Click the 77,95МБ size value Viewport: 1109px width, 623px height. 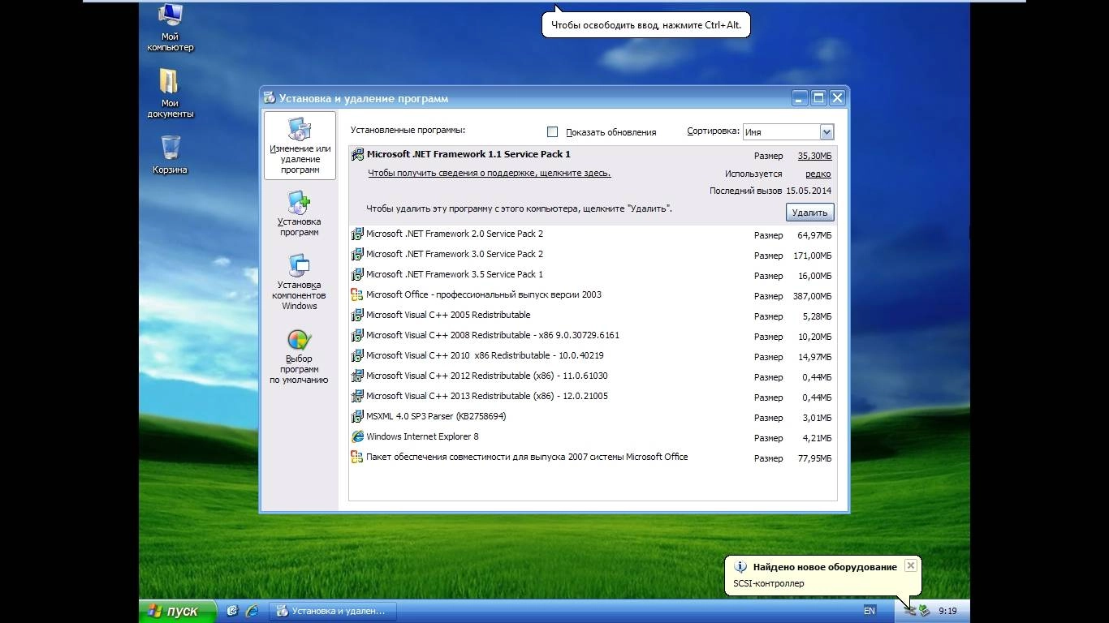coord(814,458)
